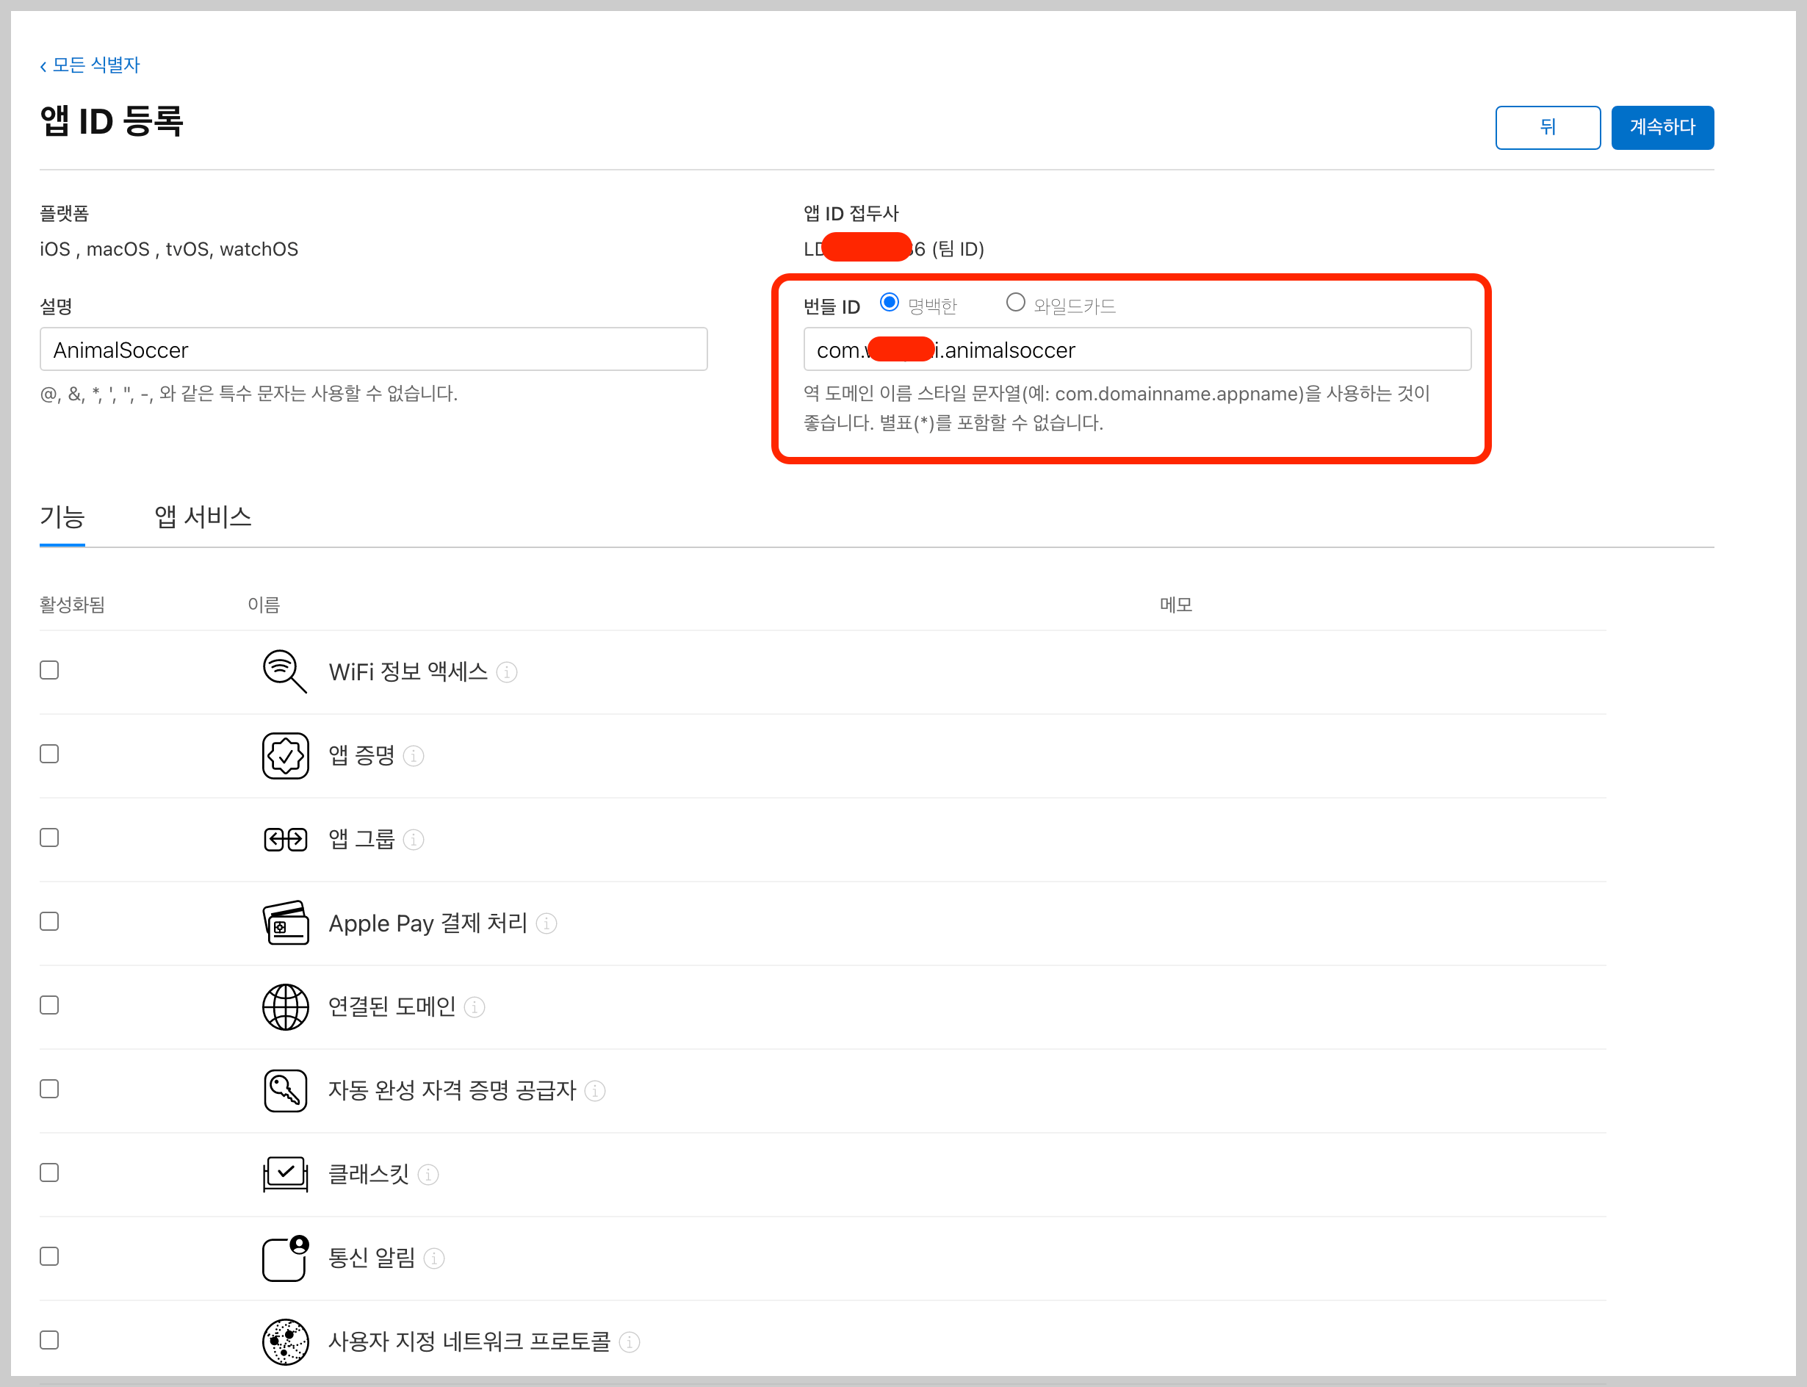Click the 사용자 지정 네트워크 프로토콜 icon

[286, 1341]
